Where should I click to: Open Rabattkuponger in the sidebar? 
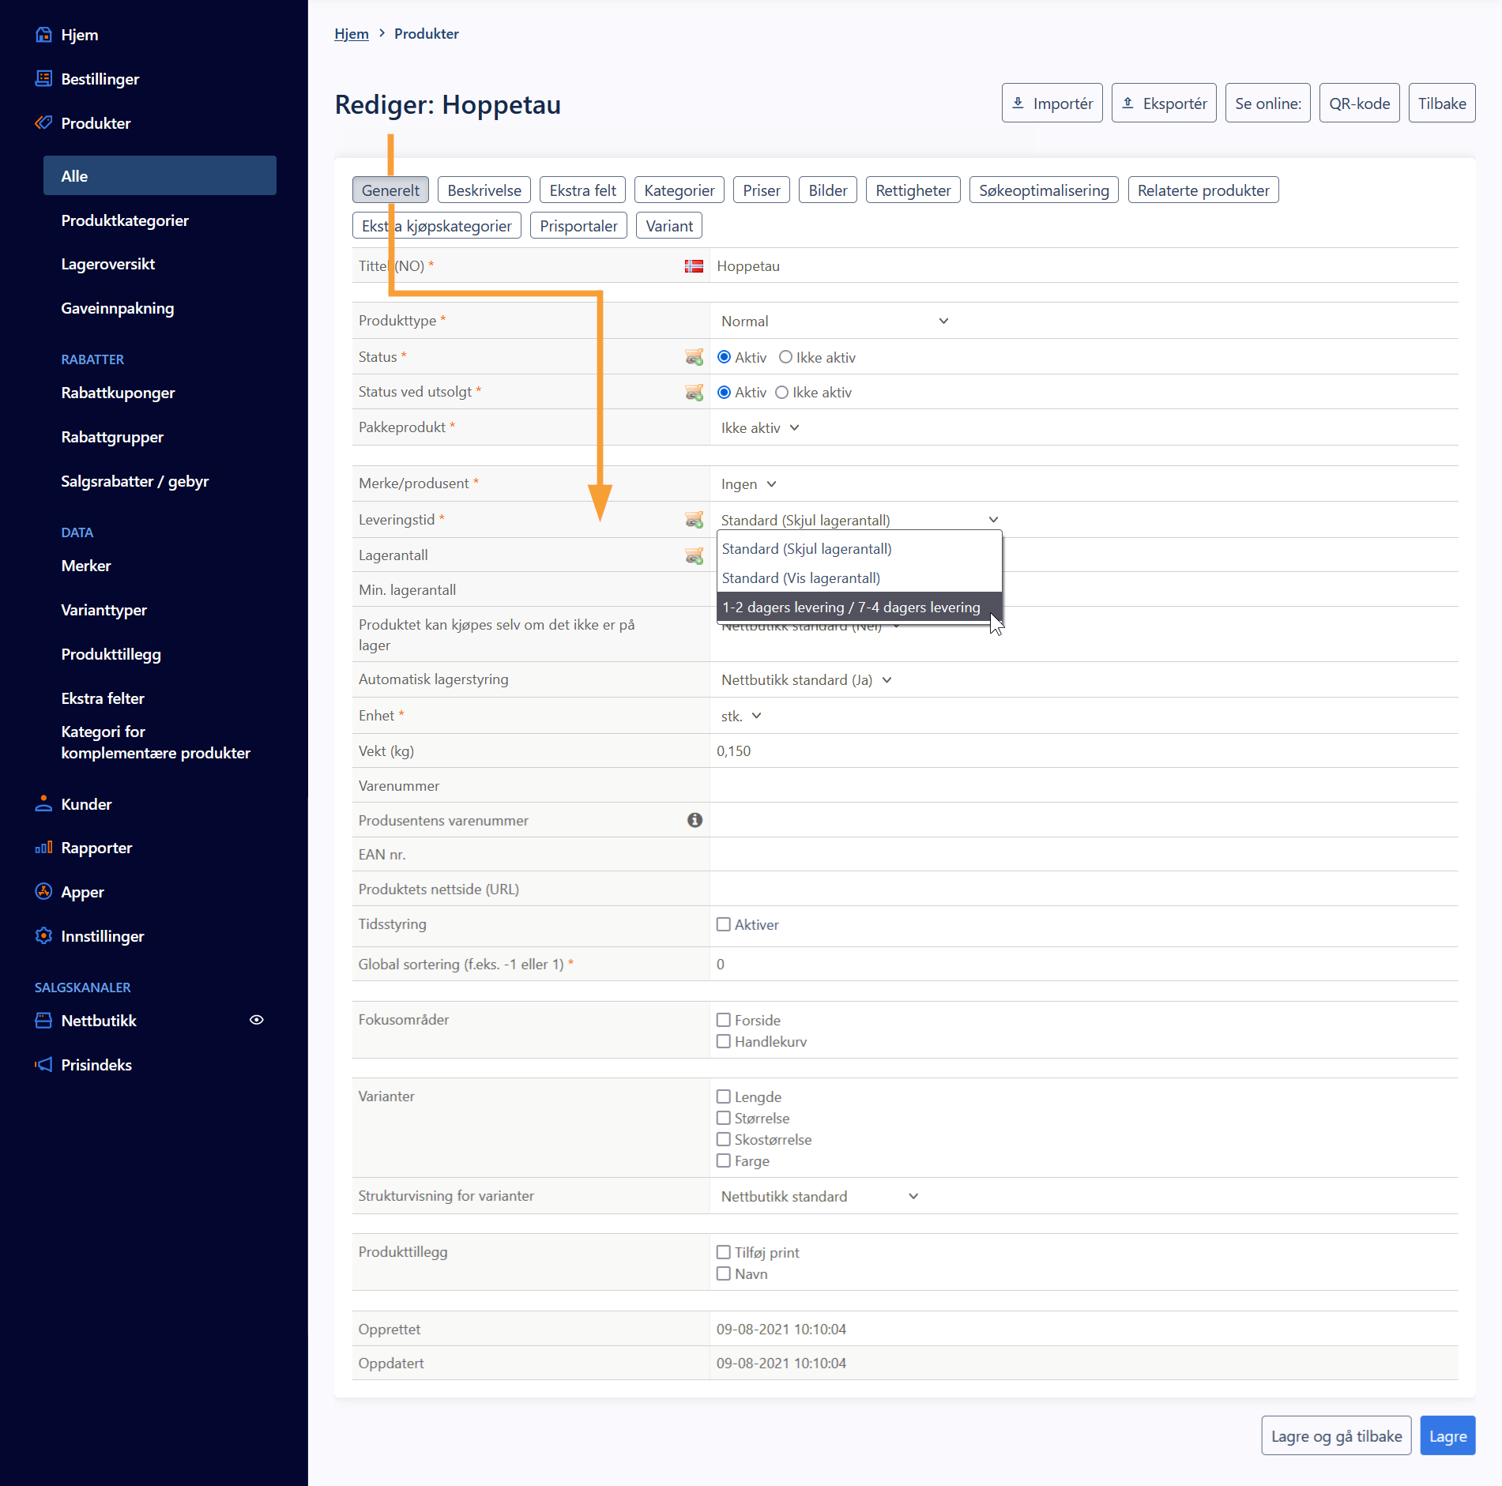pyautogui.click(x=118, y=393)
